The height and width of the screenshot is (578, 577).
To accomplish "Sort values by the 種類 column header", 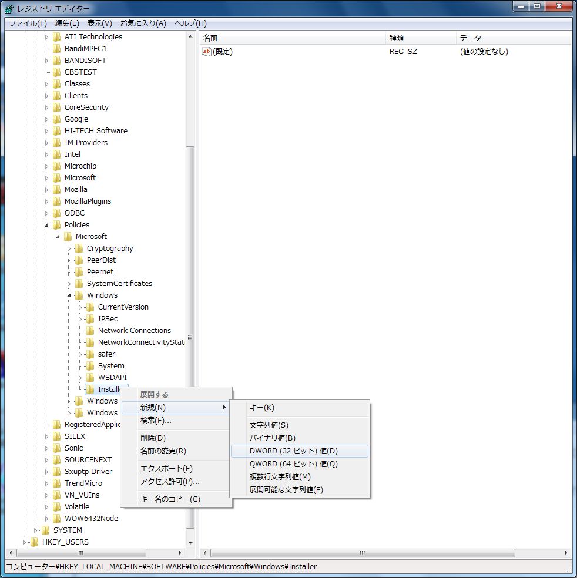I will [421, 38].
